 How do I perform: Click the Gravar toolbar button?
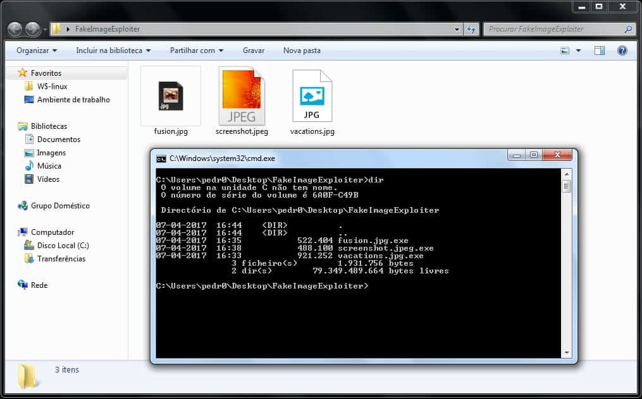pyautogui.click(x=254, y=51)
